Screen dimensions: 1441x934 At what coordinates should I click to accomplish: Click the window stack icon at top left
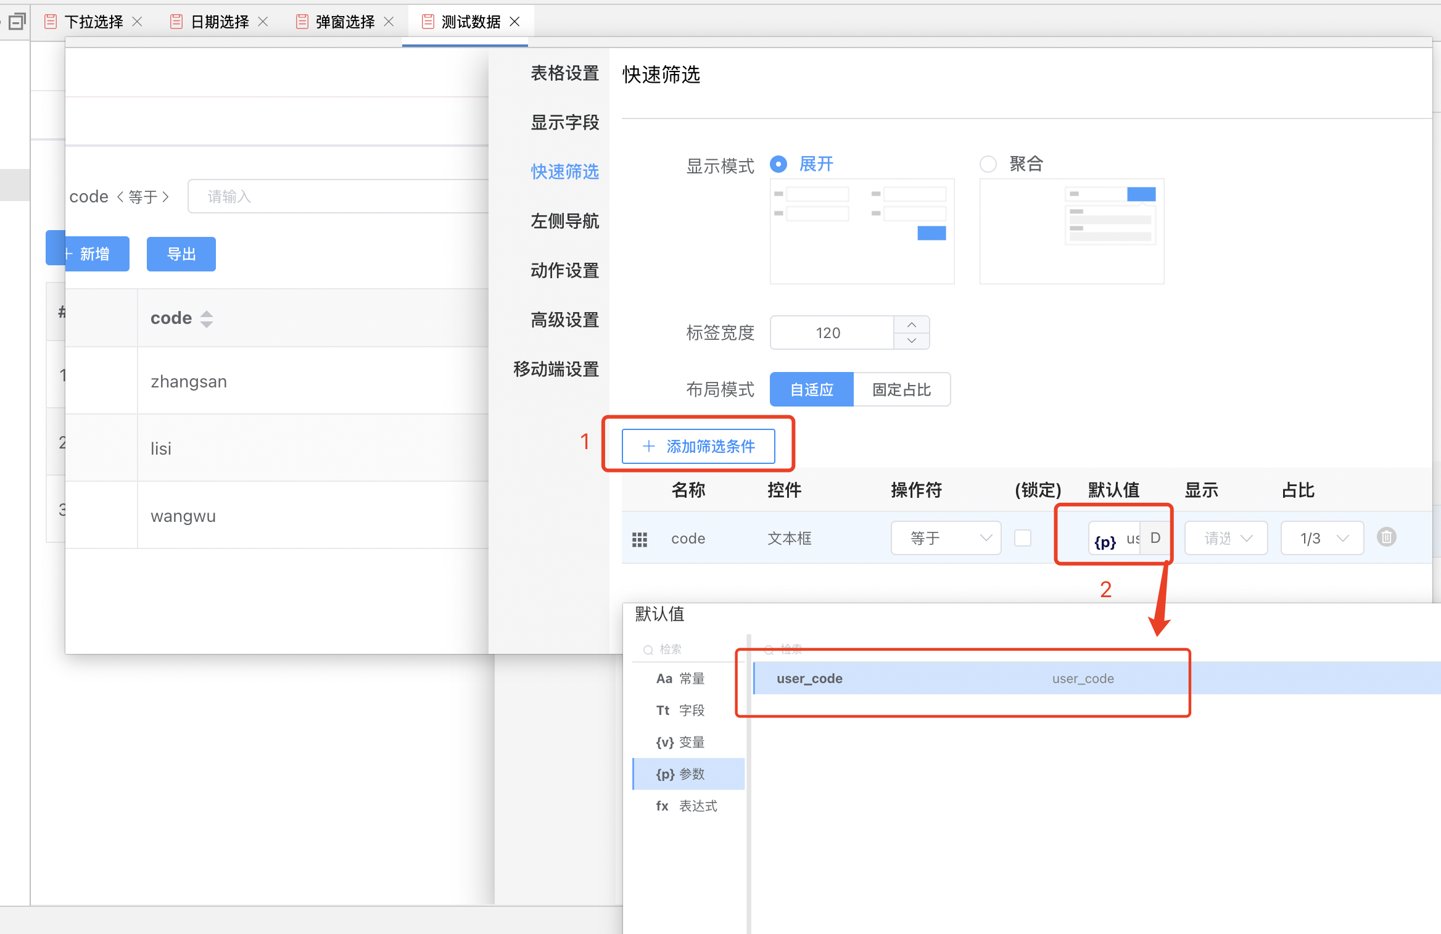click(17, 22)
